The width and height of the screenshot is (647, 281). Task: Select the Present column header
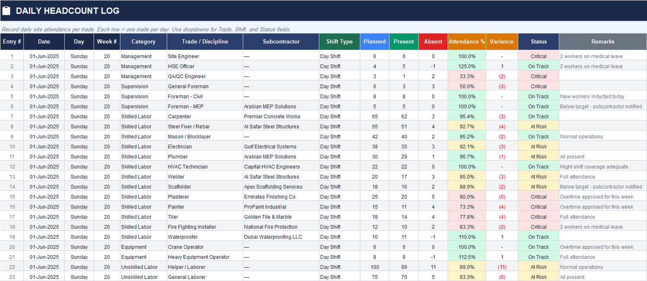coord(404,42)
